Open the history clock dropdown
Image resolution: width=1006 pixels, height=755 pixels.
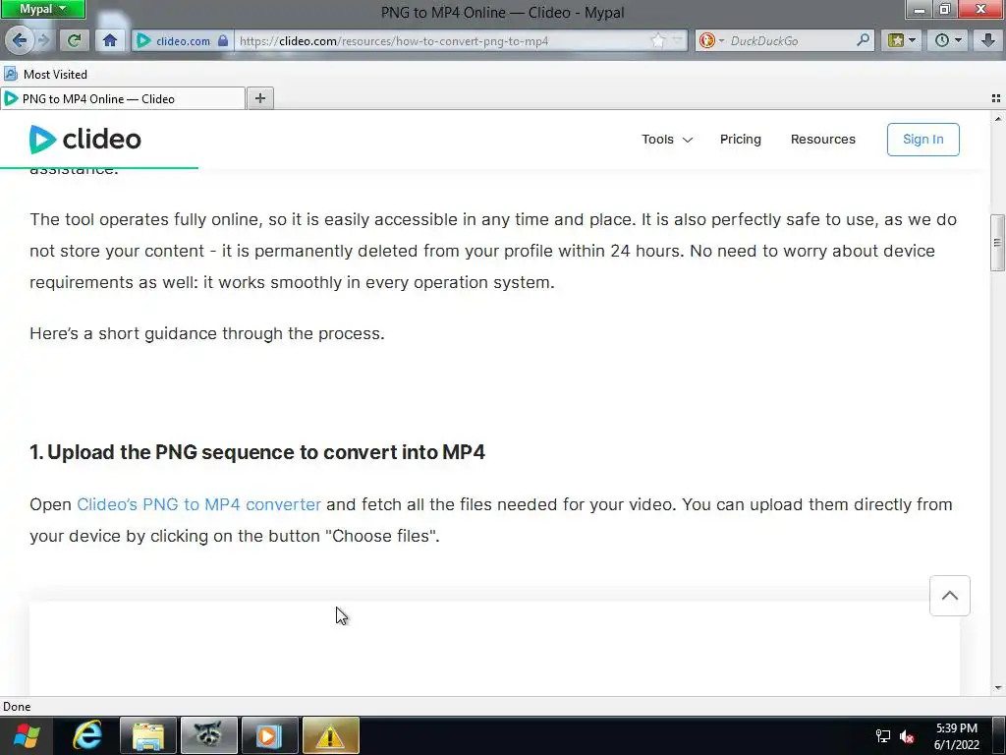948,40
